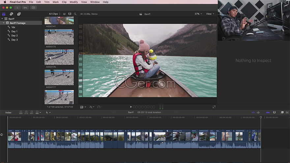This screenshot has height=163, width=290.
Task: Open the Final Cut Pro menu
Action: pyautogui.click(x=18, y=2)
